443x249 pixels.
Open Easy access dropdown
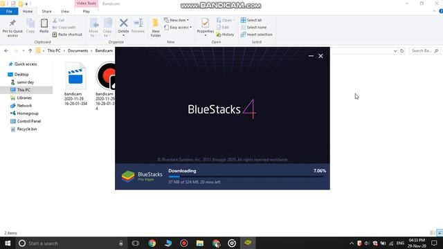point(178,28)
